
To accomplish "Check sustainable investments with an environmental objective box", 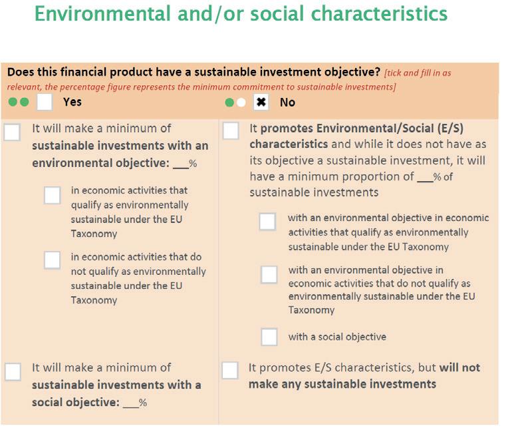I will pos(12,132).
